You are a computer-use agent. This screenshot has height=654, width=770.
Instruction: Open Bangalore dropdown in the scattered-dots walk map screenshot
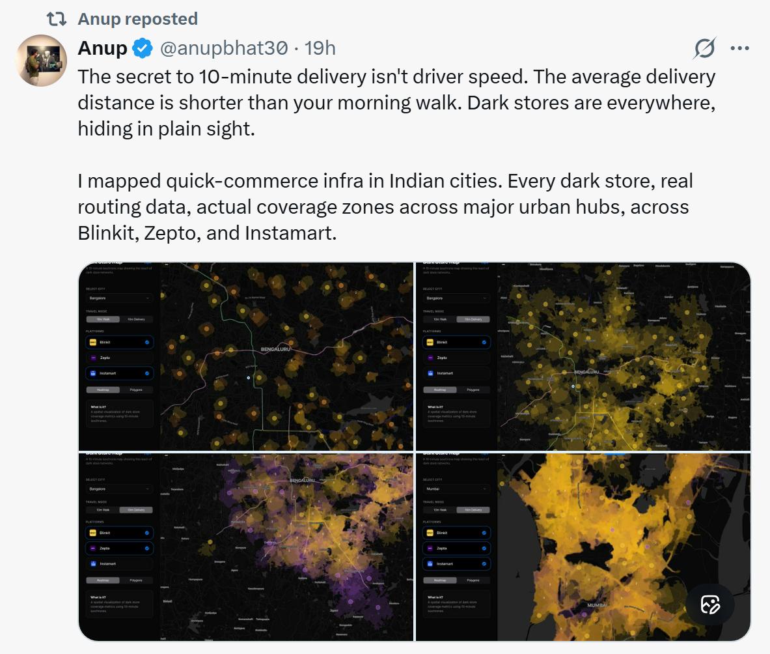pos(119,298)
